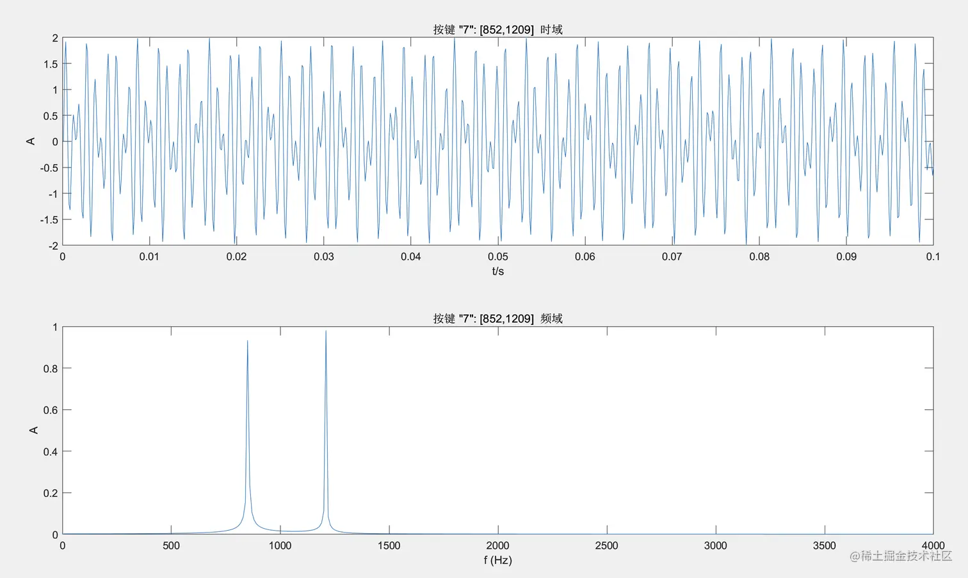The width and height of the screenshot is (968, 578).
Task: Click the "t/s" x-axis label
Action: pyautogui.click(x=497, y=271)
